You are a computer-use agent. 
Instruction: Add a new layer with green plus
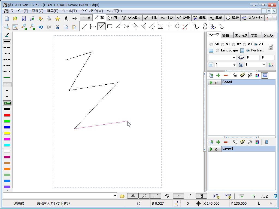[x=218, y=142]
